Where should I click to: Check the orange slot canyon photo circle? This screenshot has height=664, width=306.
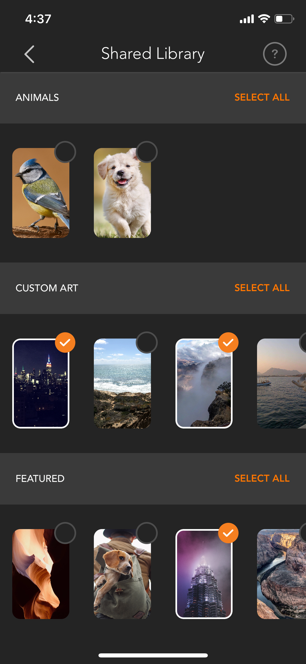pos(65,533)
